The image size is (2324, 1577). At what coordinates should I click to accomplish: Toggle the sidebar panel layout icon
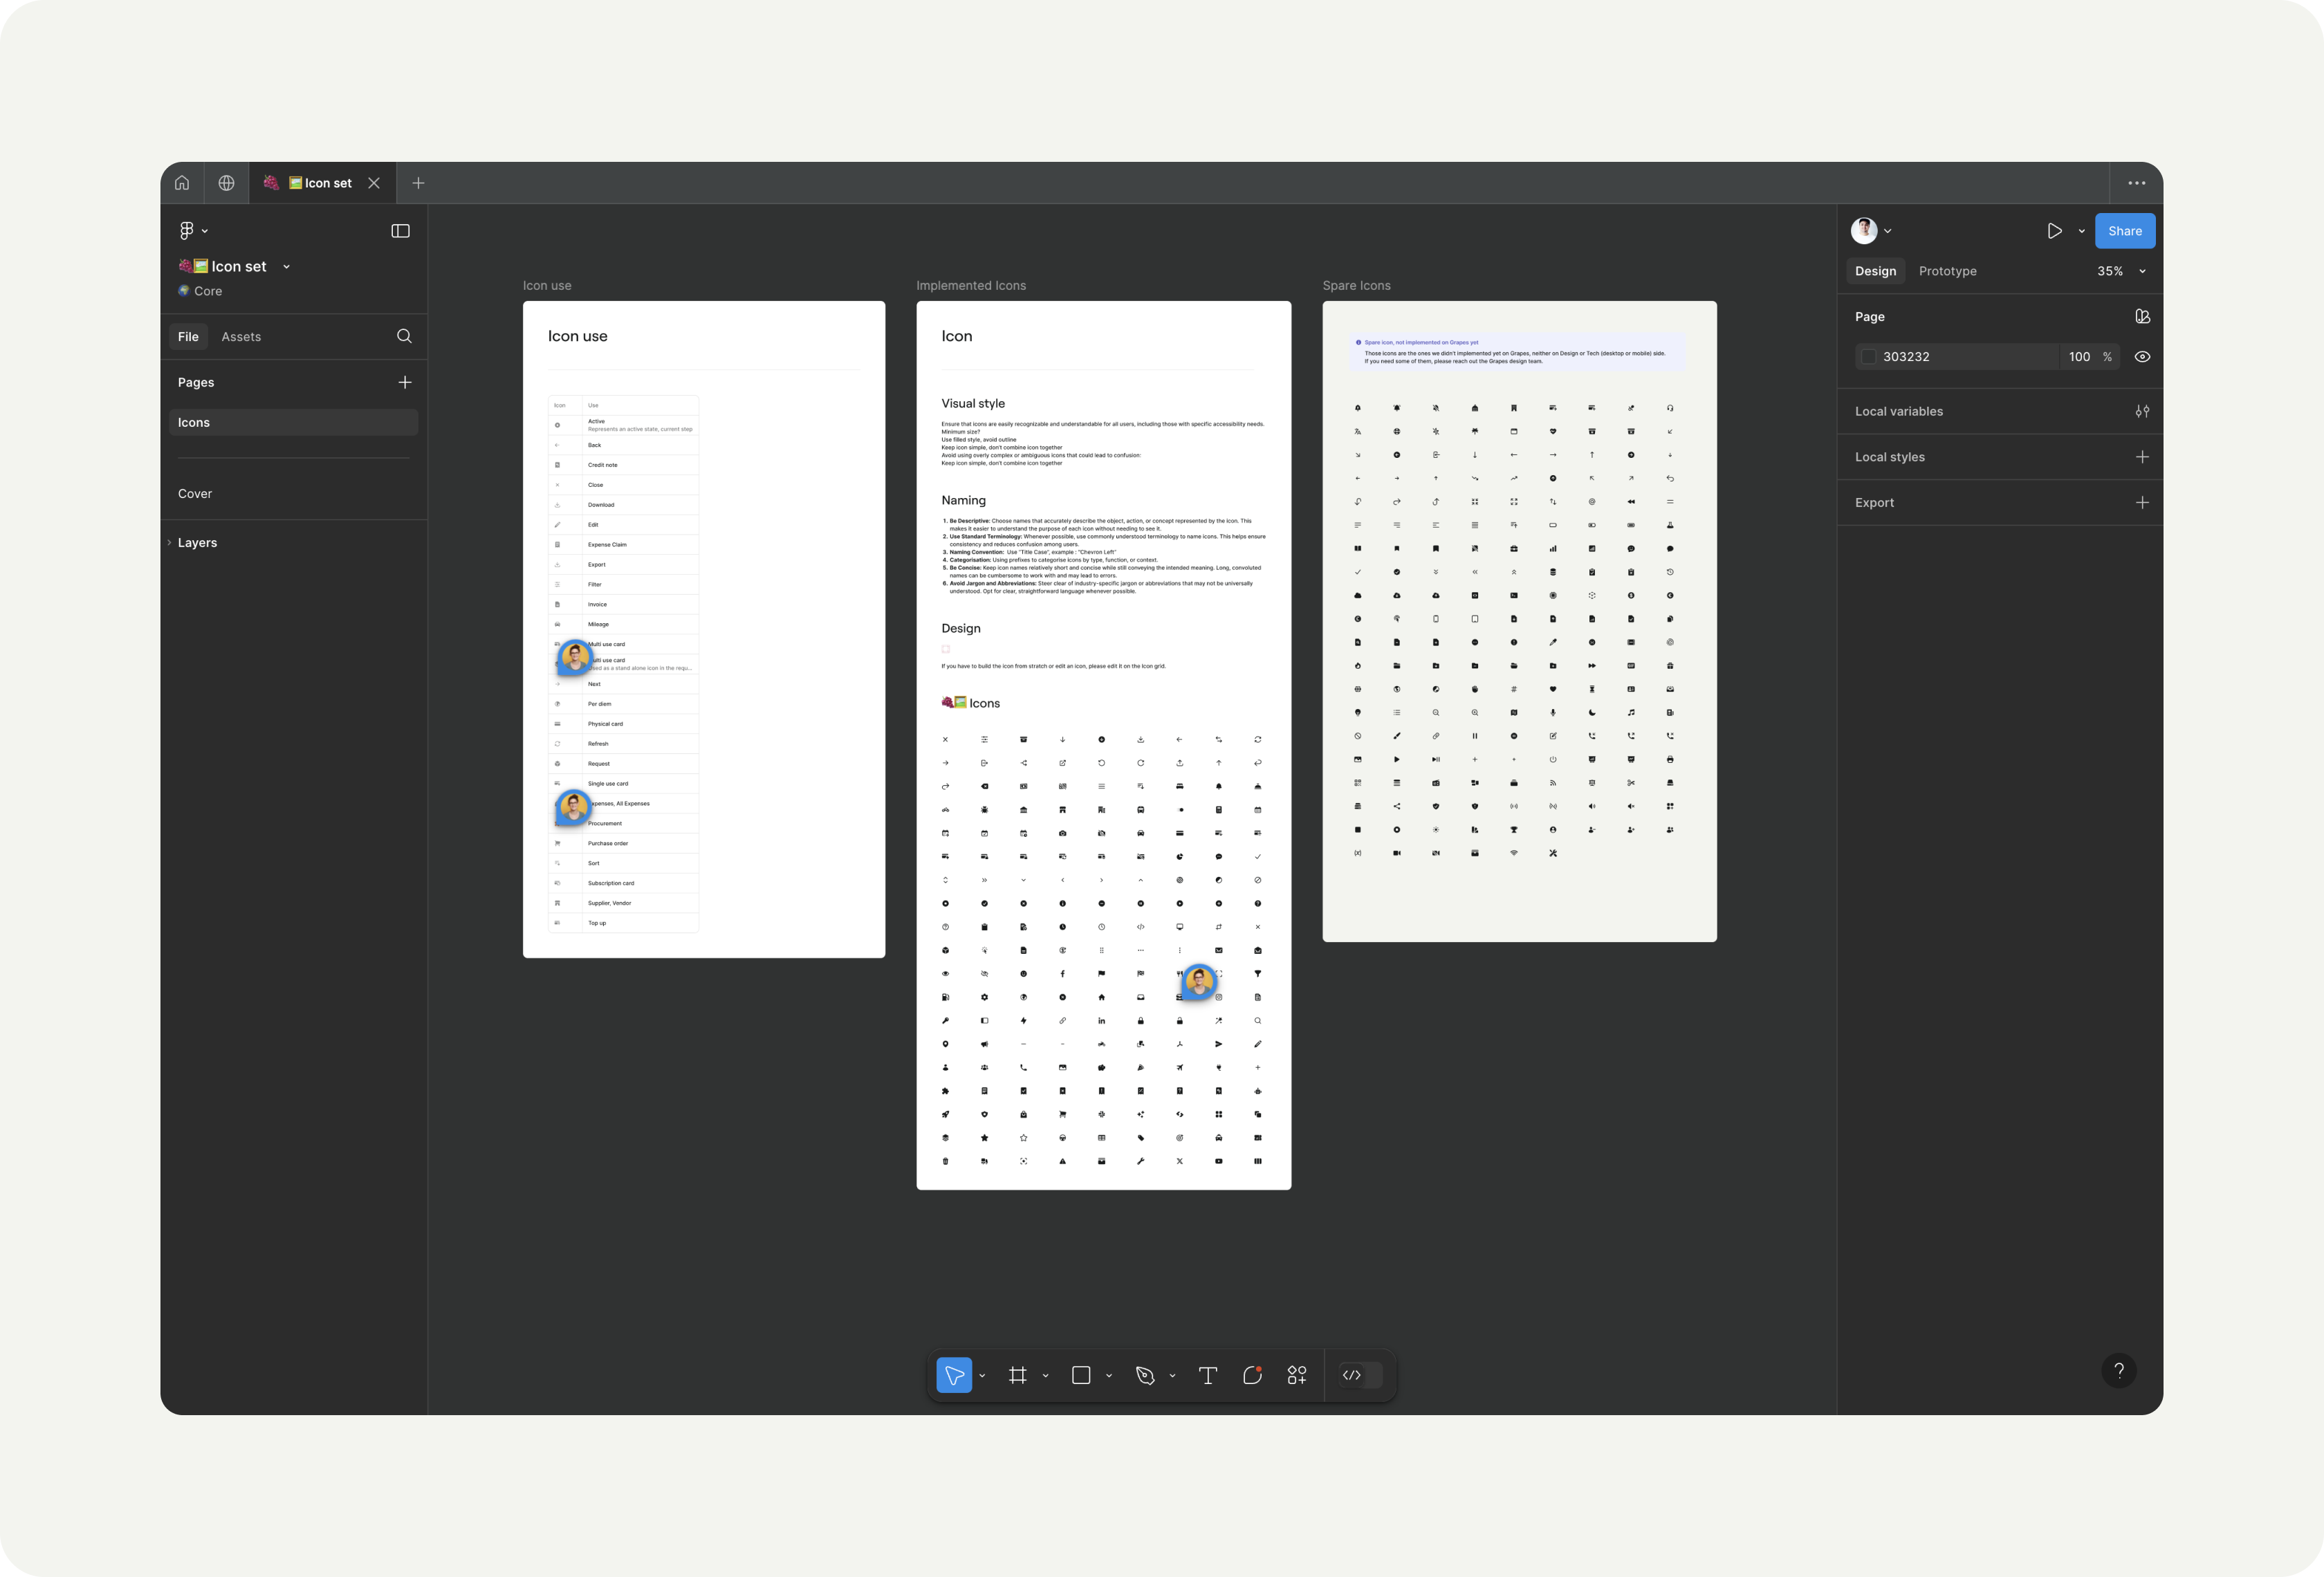click(x=400, y=231)
